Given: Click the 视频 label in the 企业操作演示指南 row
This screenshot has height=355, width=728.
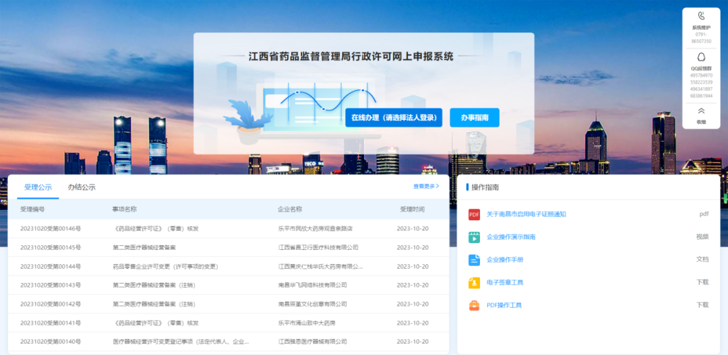Looking at the screenshot, I should [x=702, y=236].
